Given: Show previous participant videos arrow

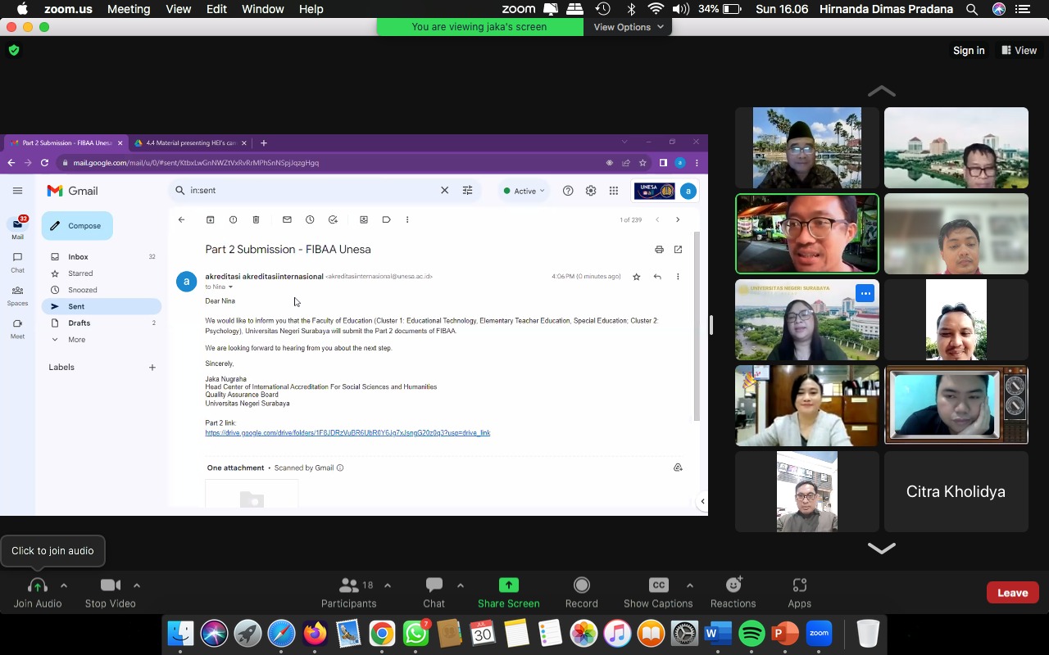Looking at the screenshot, I should coord(882,91).
